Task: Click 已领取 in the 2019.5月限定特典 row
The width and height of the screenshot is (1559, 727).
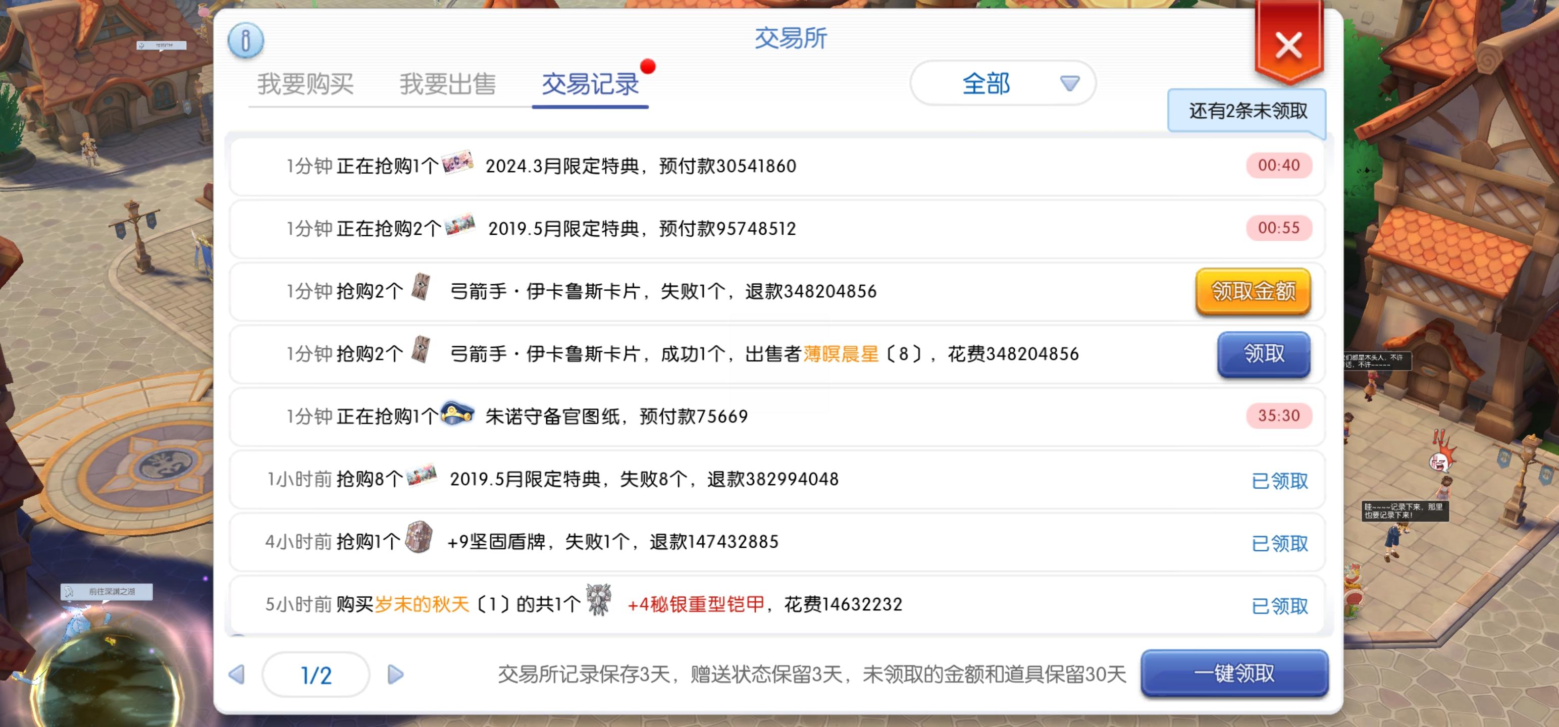Action: [x=1280, y=481]
